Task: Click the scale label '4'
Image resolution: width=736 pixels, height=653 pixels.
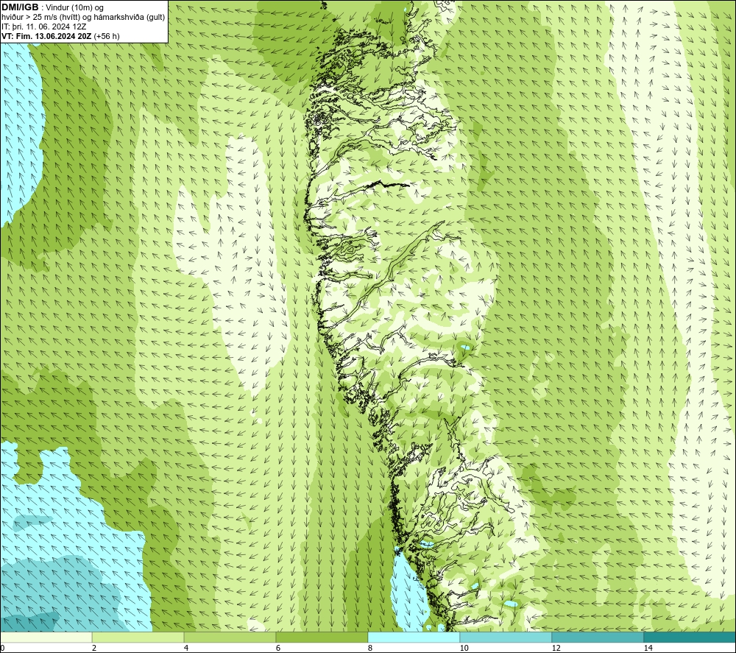Action: [186, 648]
